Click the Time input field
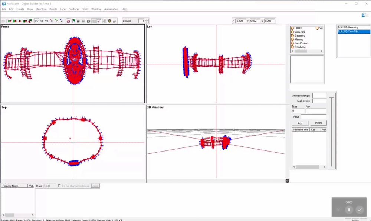Image resolution: width=371 pixels, height=221 pixels. 298,111
